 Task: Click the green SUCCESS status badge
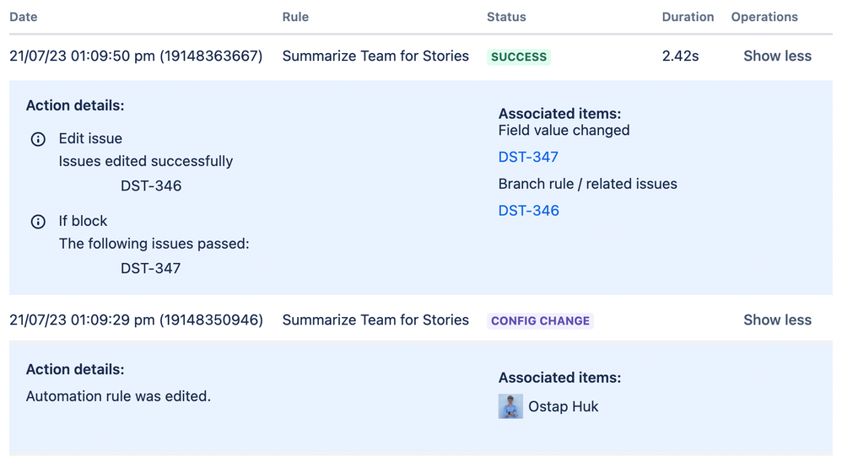point(519,57)
